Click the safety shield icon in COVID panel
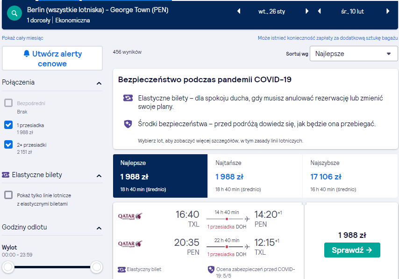This screenshot has width=399, height=279. coord(128,124)
